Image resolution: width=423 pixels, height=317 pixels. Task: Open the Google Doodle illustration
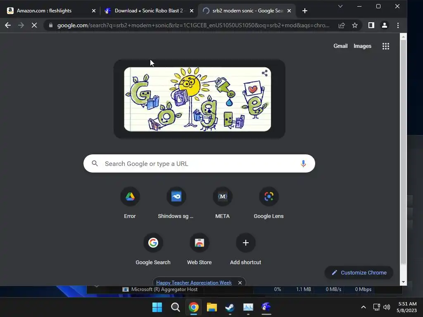click(197, 99)
